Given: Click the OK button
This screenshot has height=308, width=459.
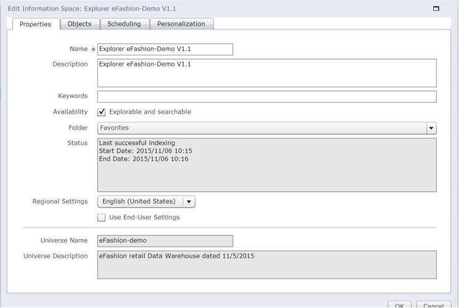Looking at the screenshot, I should pos(399,305).
